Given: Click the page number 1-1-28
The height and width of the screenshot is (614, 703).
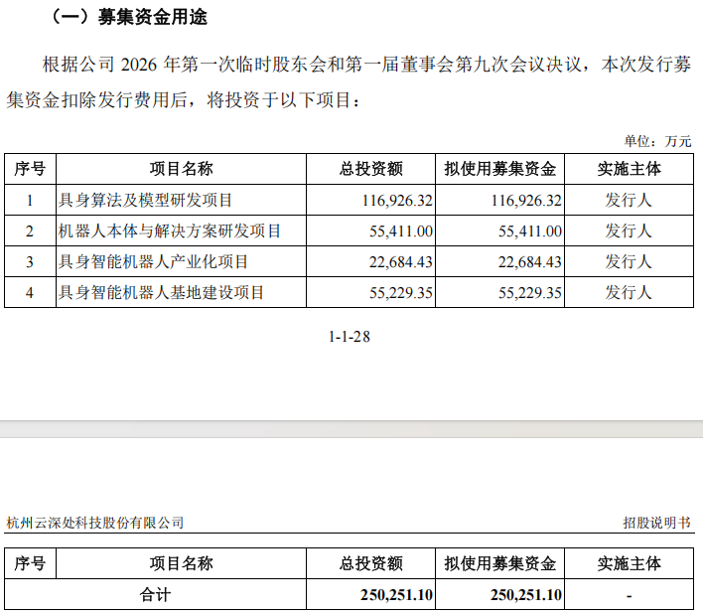Looking at the screenshot, I should coord(350,337).
